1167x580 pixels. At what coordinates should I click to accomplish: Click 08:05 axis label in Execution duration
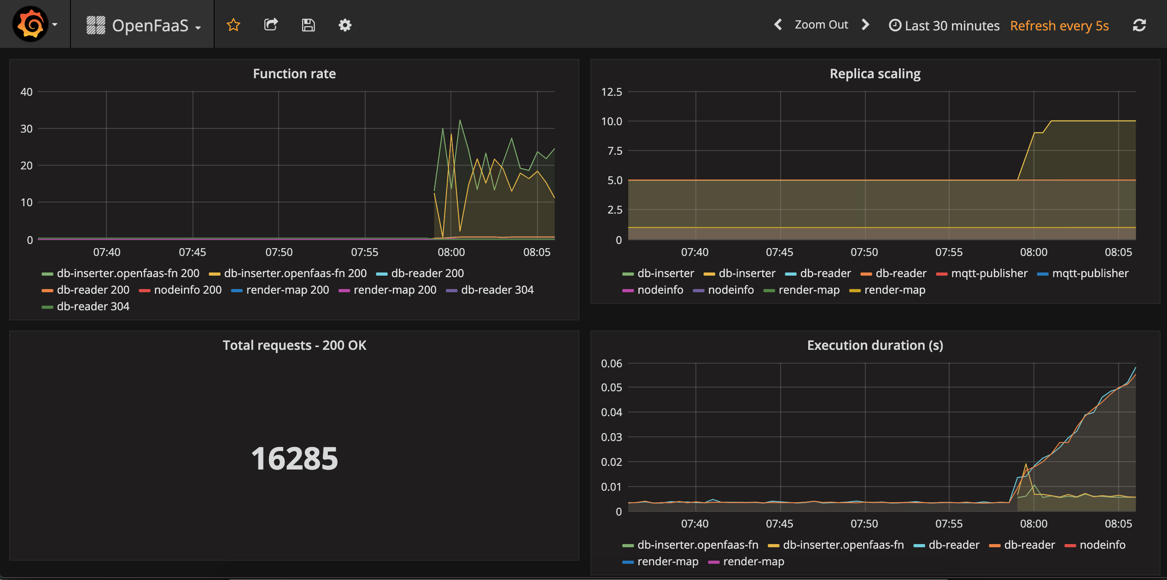point(1118,524)
